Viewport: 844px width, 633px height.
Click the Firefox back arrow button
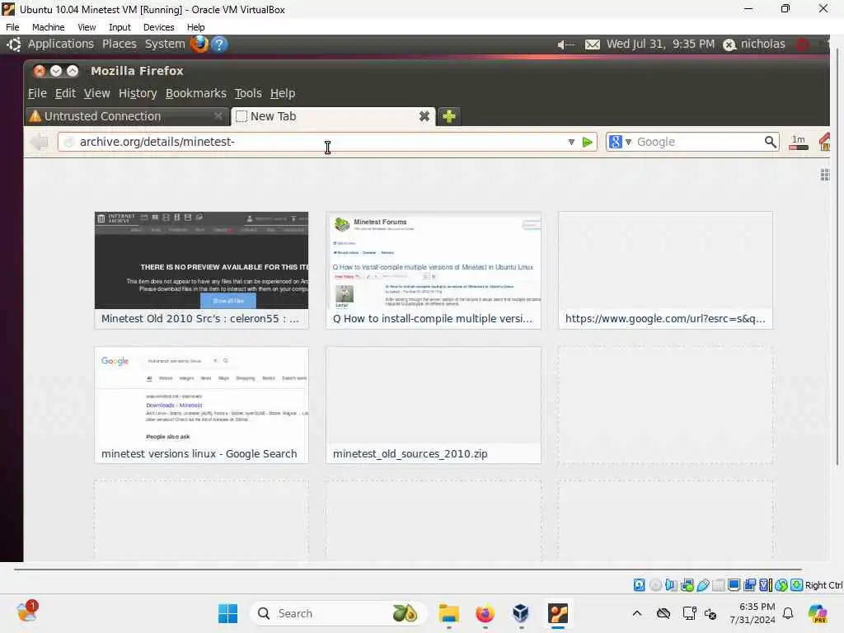click(40, 142)
